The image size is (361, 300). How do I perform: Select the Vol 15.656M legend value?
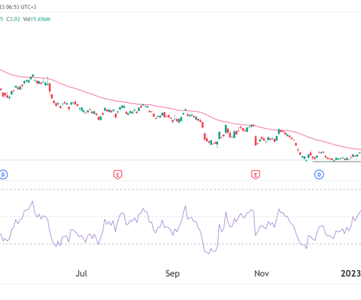37,19
